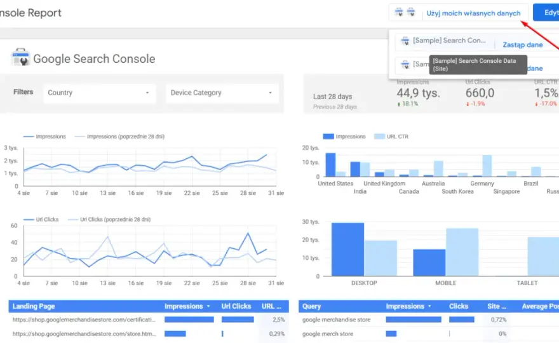Image resolution: width=559 pixels, height=343 pixels.
Task: Click the 0,29% URL CTR cell
Action: (x=277, y=334)
